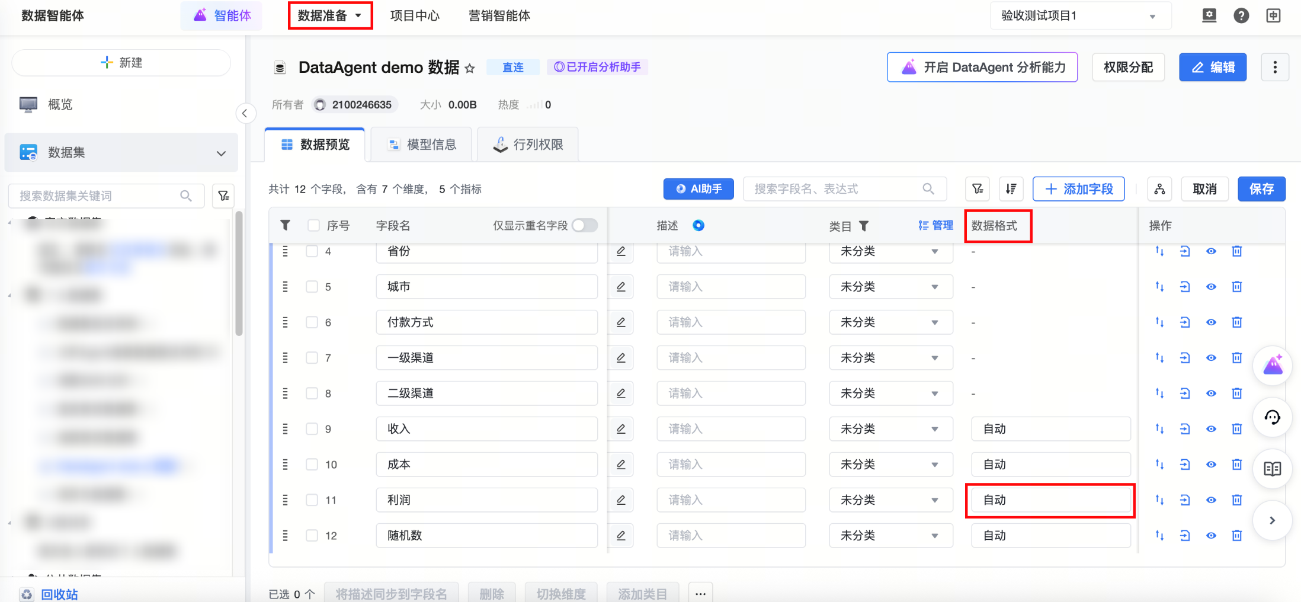The width and height of the screenshot is (1301, 602).
Task: Hide the 利润 field using eye icon
Action: (1211, 500)
